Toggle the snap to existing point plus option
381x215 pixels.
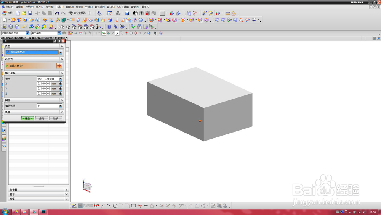click(140, 33)
